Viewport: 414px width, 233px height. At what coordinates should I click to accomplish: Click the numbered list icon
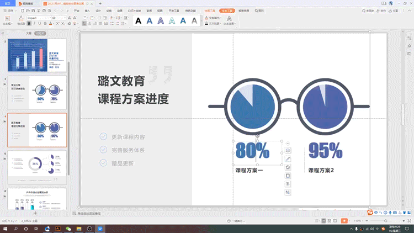pyautogui.click(x=92, y=18)
